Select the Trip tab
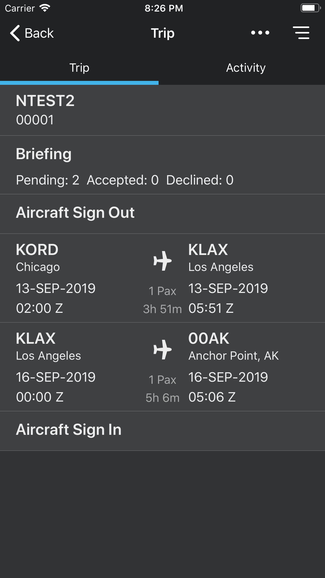This screenshot has width=325, height=578. point(79,68)
